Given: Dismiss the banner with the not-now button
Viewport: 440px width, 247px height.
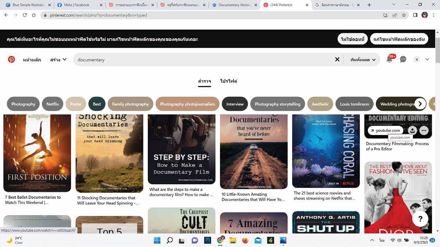Looking at the screenshot, I should (352, 39).
